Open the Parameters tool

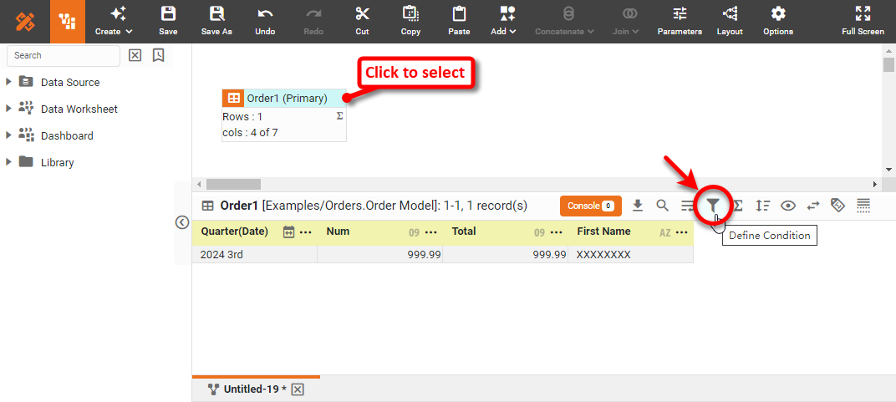680,21
